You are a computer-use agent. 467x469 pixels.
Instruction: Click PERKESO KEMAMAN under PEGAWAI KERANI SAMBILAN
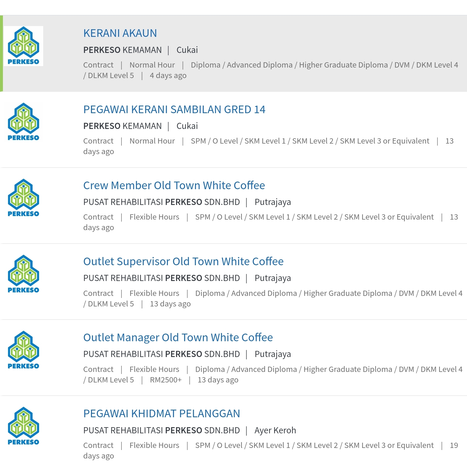122,126
